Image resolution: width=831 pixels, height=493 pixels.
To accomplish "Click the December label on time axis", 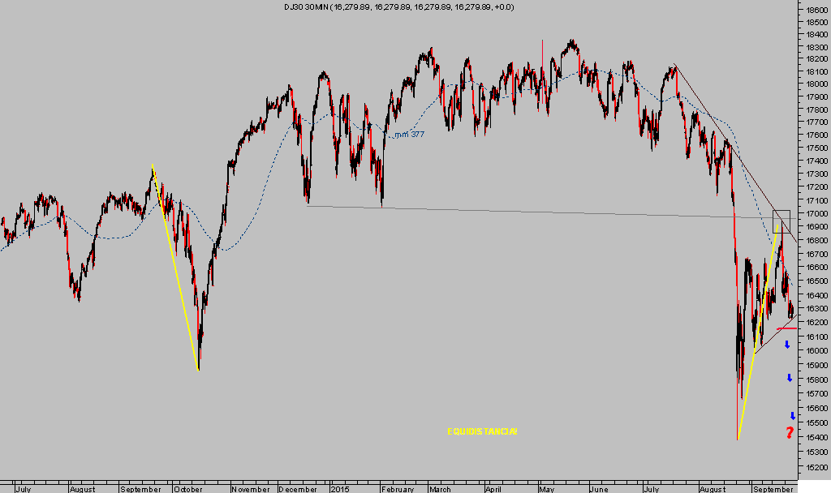I will [299, 489].
